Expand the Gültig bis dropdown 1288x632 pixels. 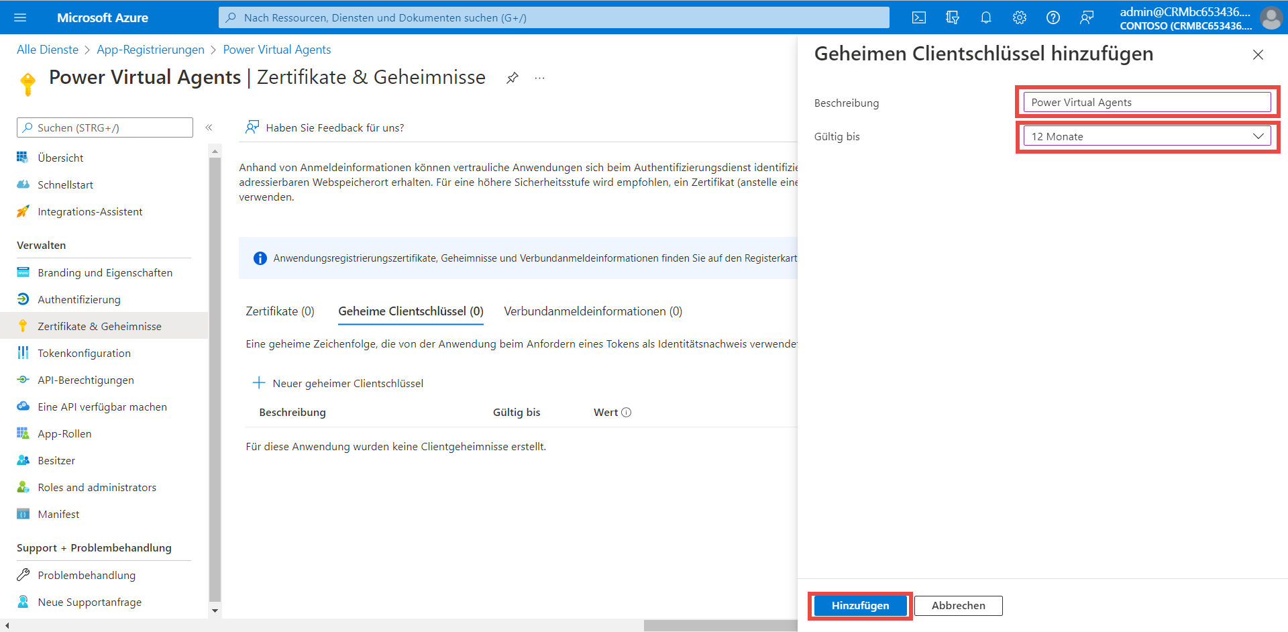coord(1146,136)
